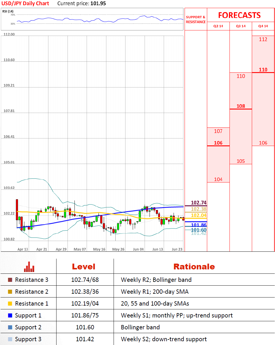275x345 pixels.
Task: Click the RSI (14) indicator label
Action: click(8, 11)
